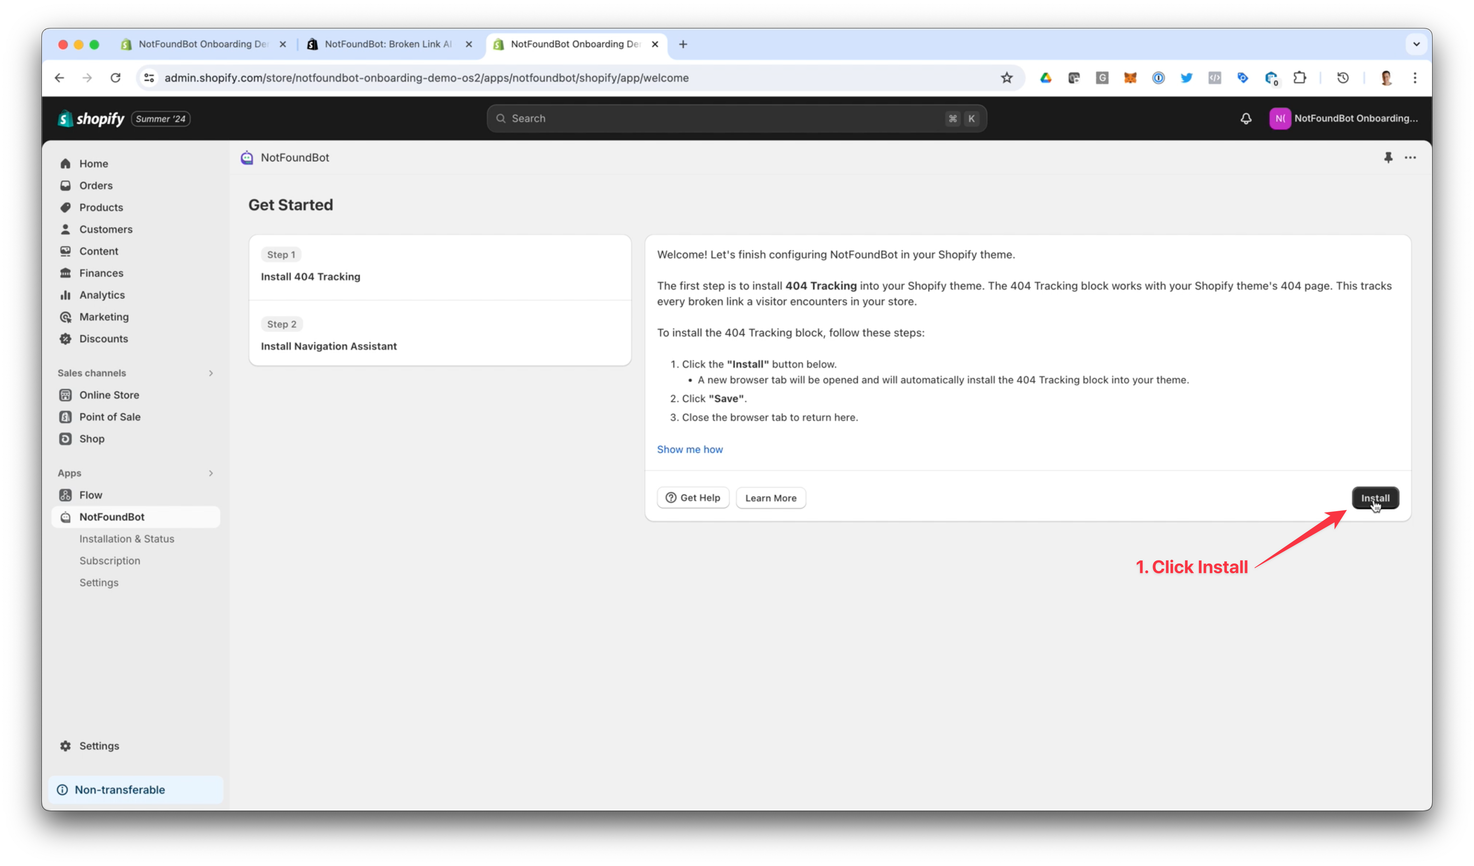This screenshot has width=1474, height=866.
Task: Pin the NotFoundBot app page
Action: (1389, 157)
